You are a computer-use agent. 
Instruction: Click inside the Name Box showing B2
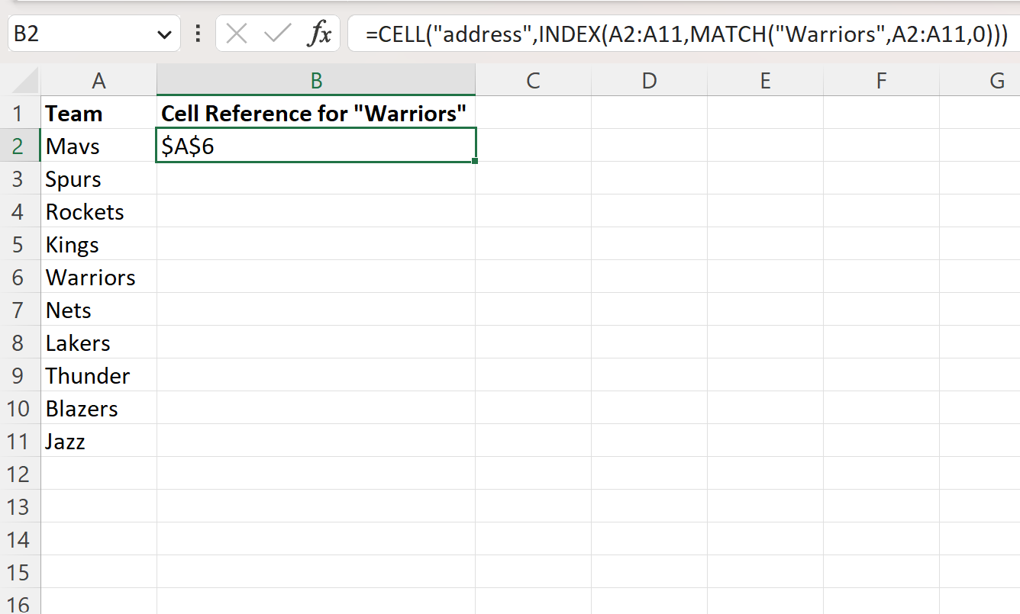point(76,33)
